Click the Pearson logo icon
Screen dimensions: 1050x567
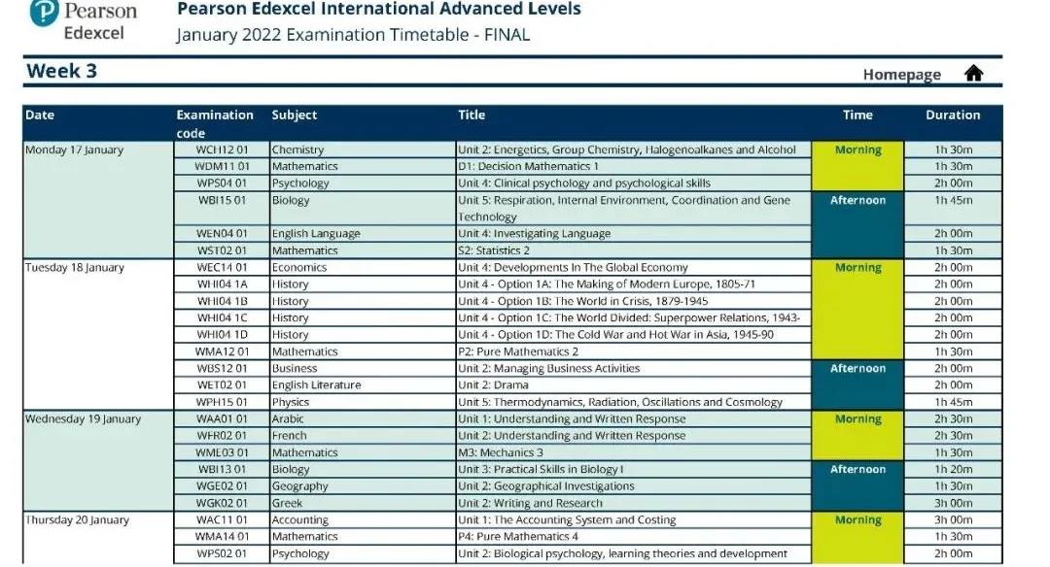(44, 12)
